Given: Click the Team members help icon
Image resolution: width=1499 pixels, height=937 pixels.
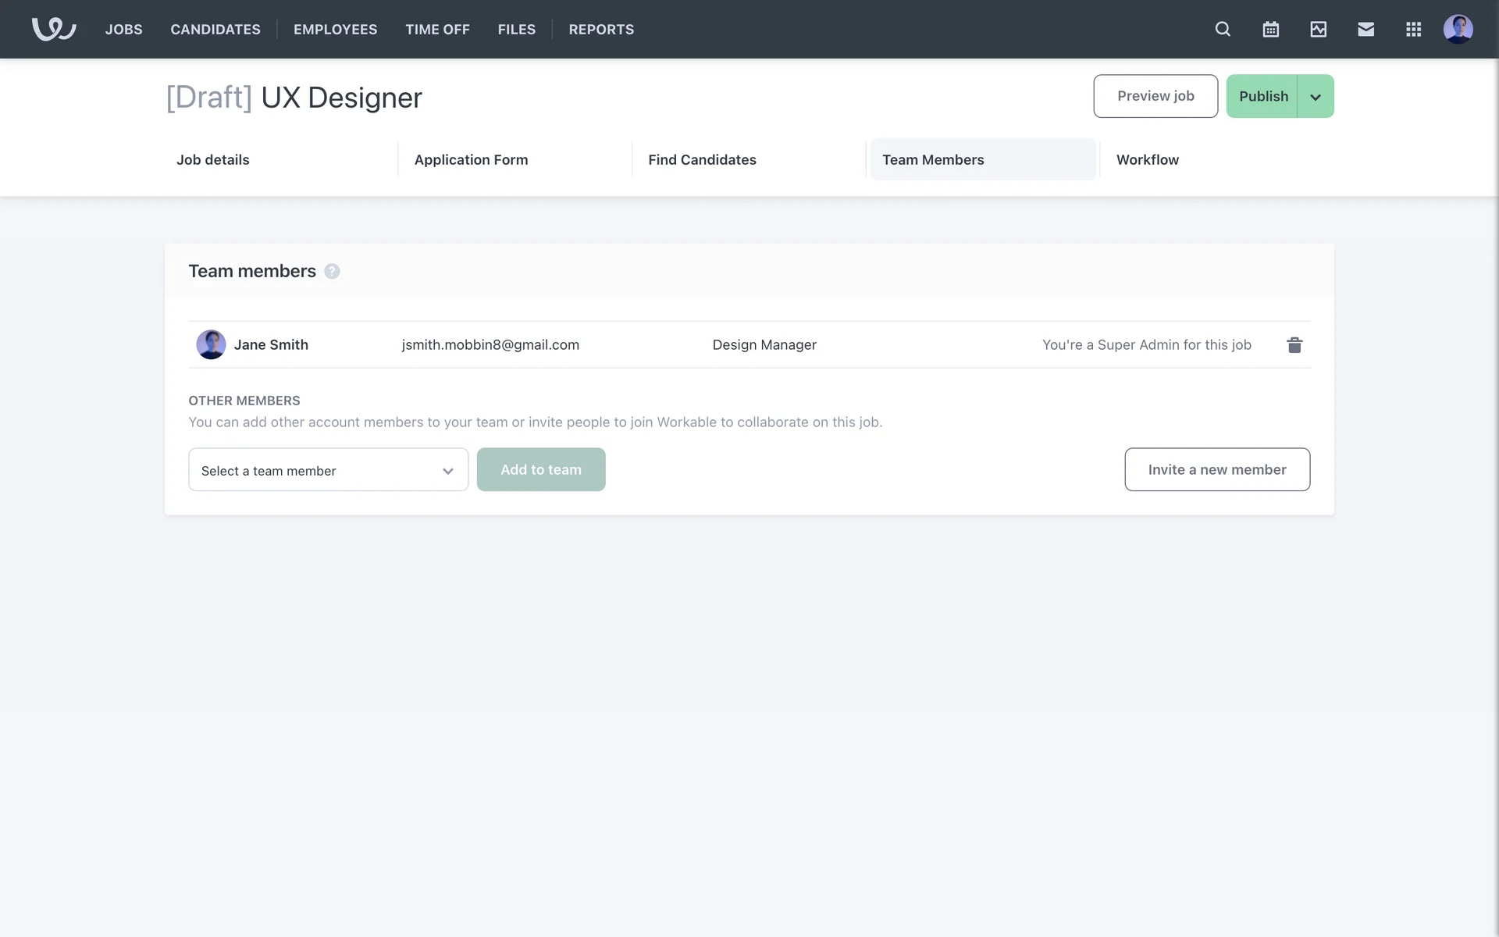Looking at the screenshot, I should click(x=332, y=271).
